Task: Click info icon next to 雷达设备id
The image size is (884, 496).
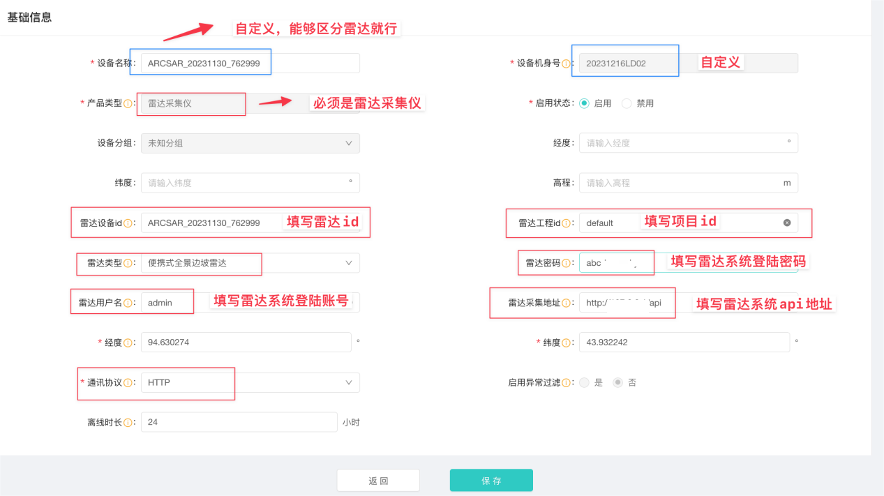Action: [128, 223]
